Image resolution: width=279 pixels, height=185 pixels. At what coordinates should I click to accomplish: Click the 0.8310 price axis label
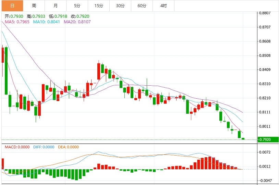[x=265, y=84]
